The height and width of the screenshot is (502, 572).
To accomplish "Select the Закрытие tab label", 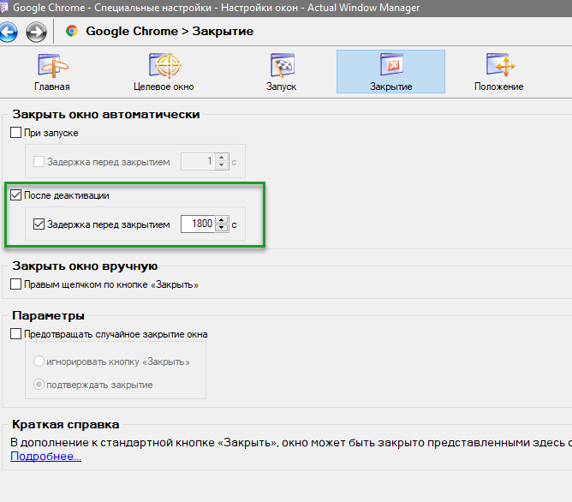I will click(x=390, y=87).
